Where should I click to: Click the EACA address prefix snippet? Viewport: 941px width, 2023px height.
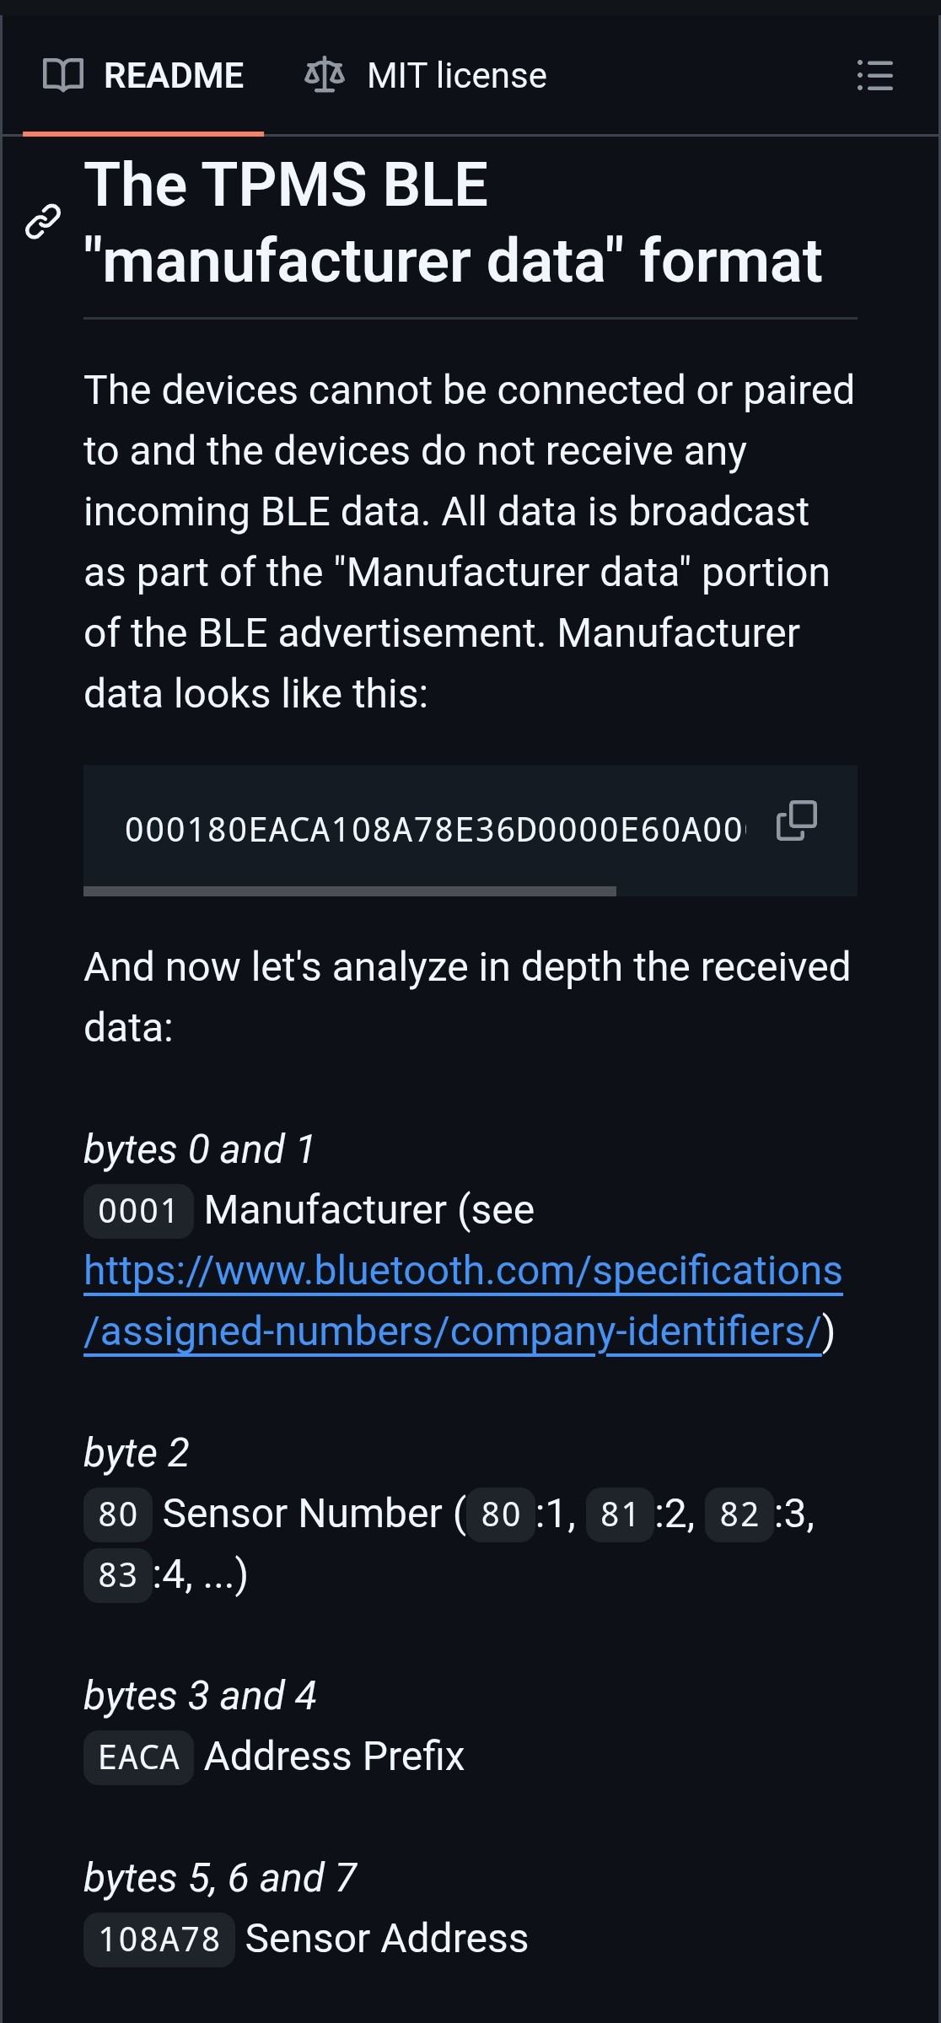tap(138, 1757)
